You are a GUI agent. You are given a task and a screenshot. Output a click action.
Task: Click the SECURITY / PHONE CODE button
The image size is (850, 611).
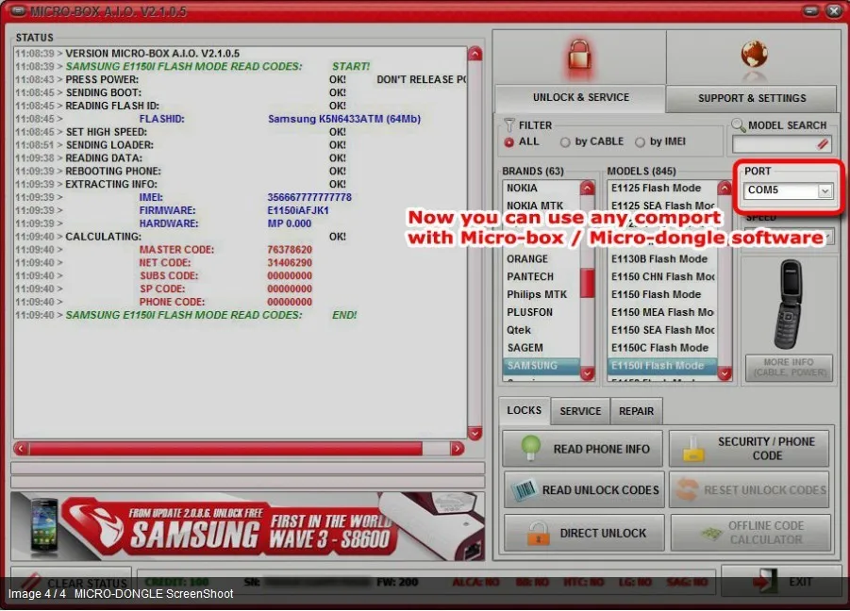click(x=749, y=449)
